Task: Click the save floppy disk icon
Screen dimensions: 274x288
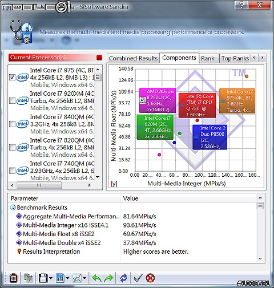Action: (x=43, y=278)
